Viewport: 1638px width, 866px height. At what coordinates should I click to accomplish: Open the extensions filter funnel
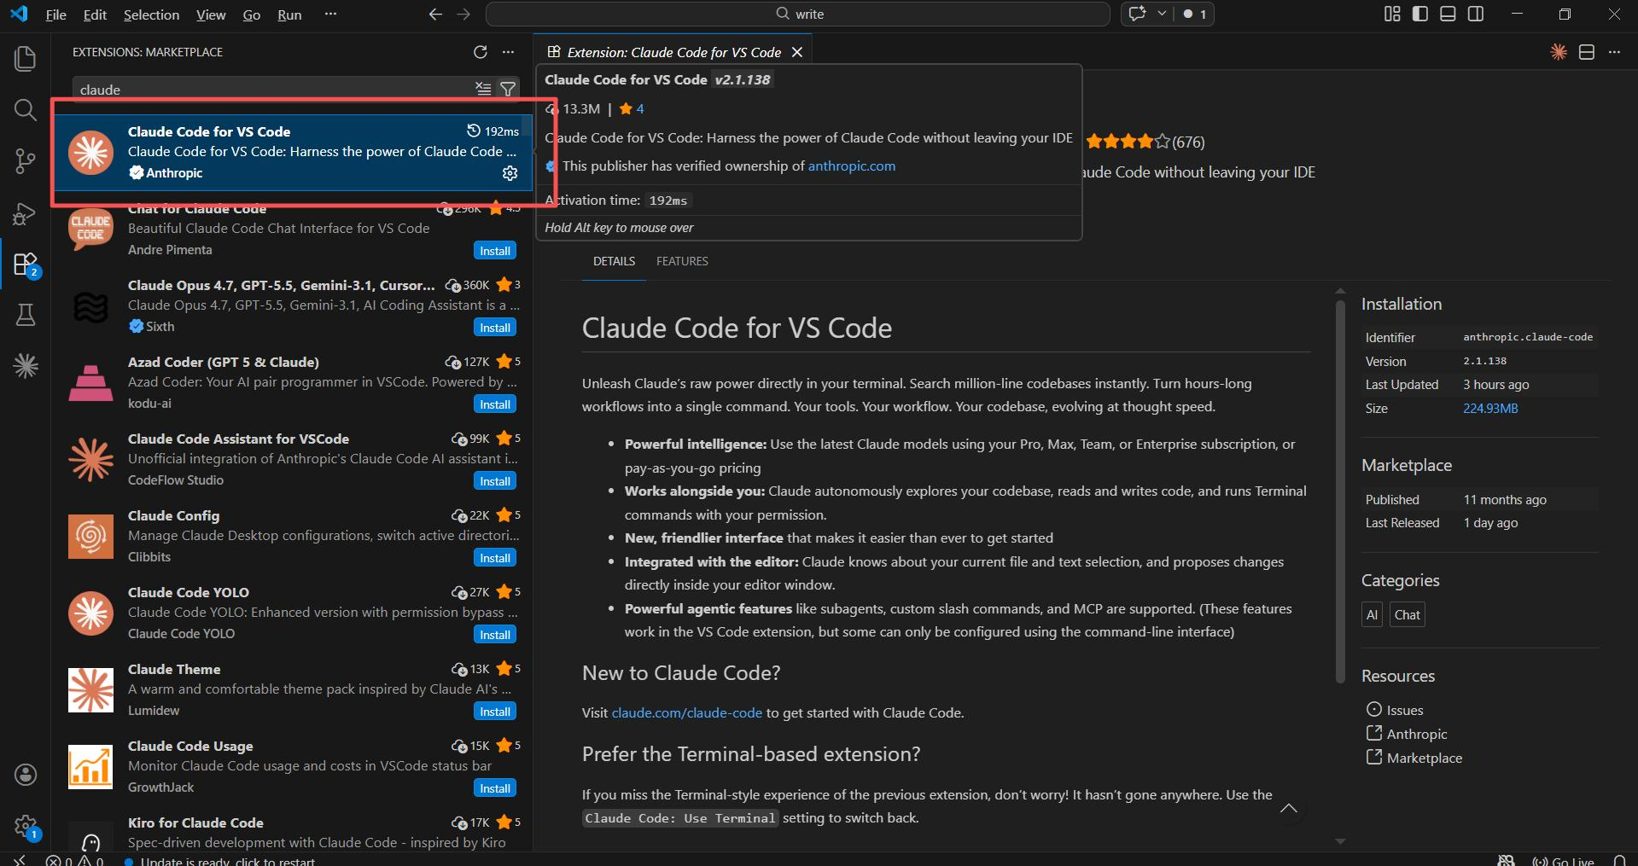[508, 89]
